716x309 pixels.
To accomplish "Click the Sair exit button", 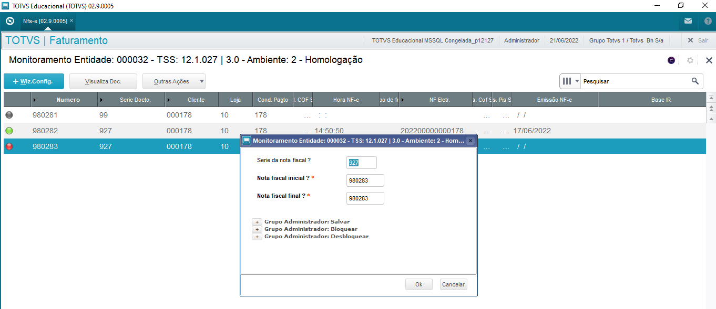I will (698, 40).
